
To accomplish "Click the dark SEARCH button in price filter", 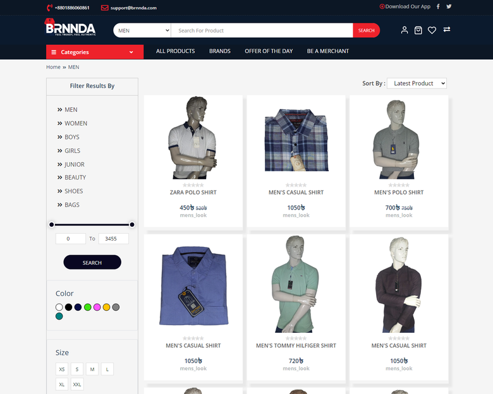I will coord(92,263).
